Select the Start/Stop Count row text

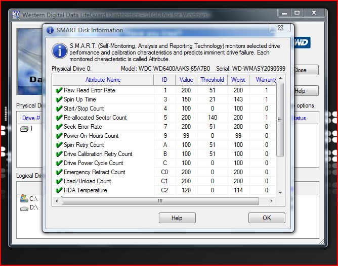[x=83, y=109]
